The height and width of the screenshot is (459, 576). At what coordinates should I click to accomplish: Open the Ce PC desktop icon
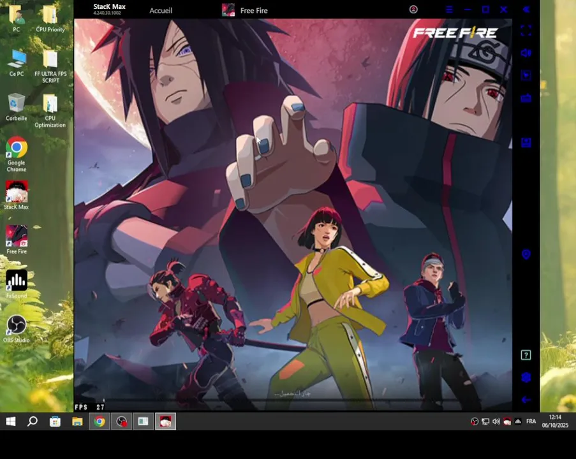16,62
